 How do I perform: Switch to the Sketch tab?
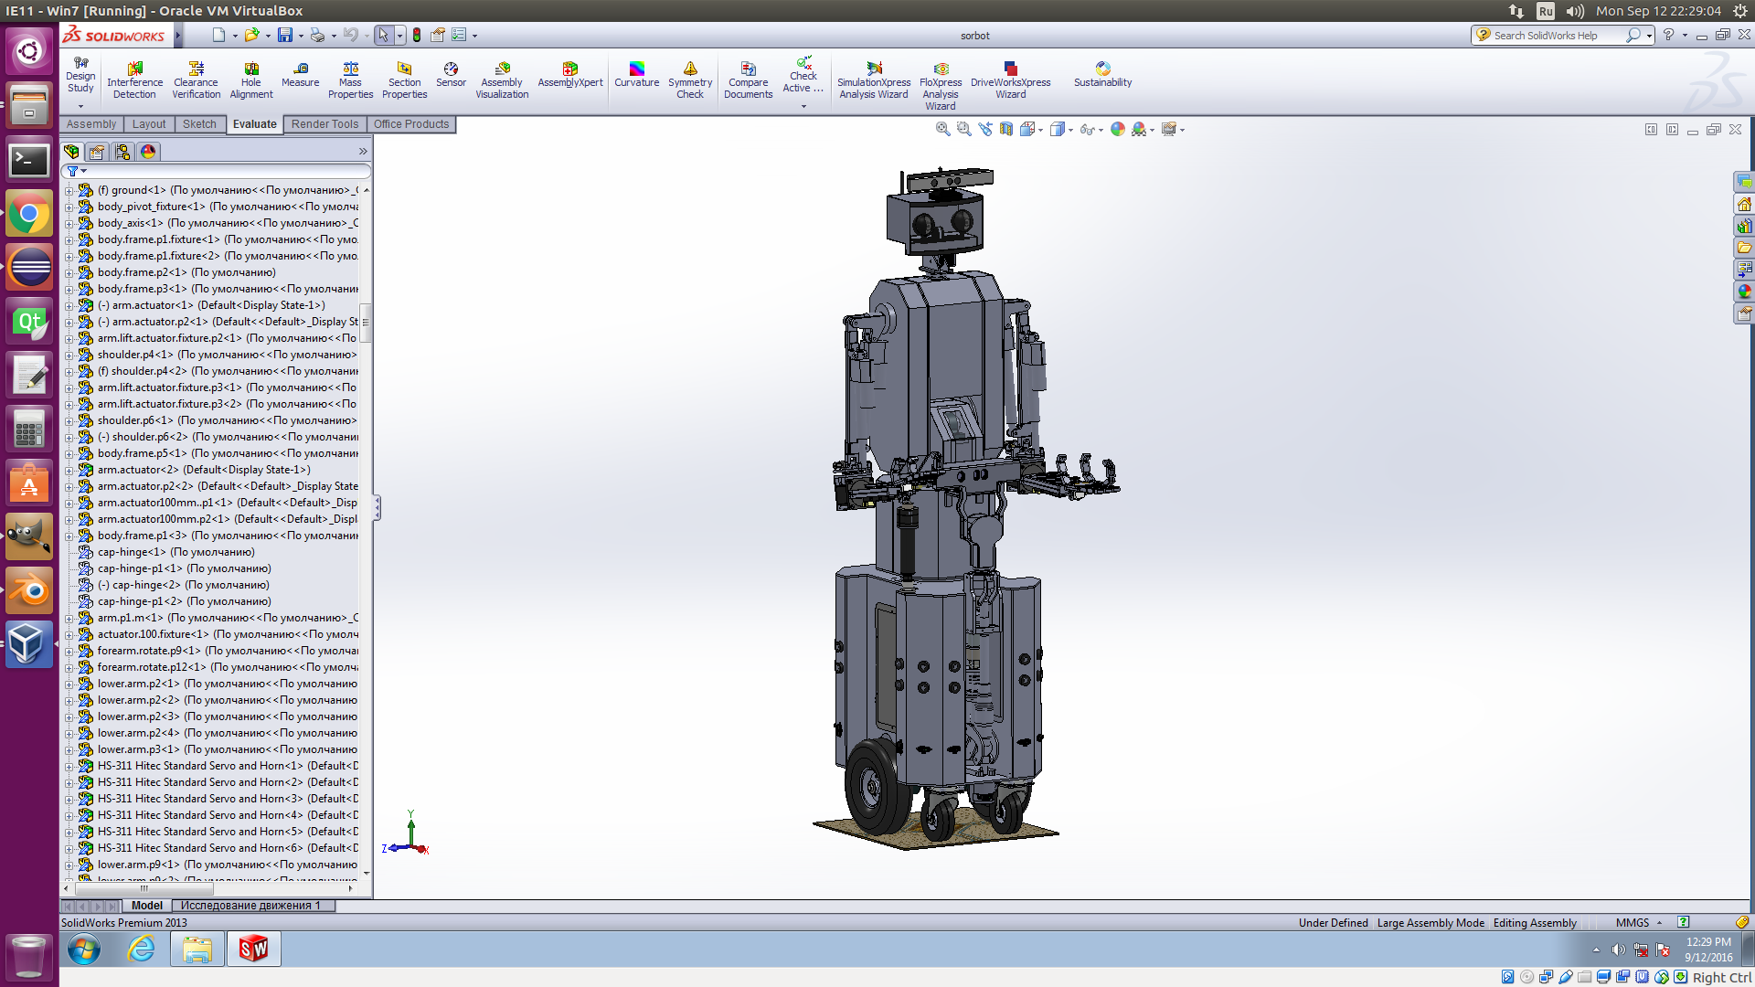[199, 124]
